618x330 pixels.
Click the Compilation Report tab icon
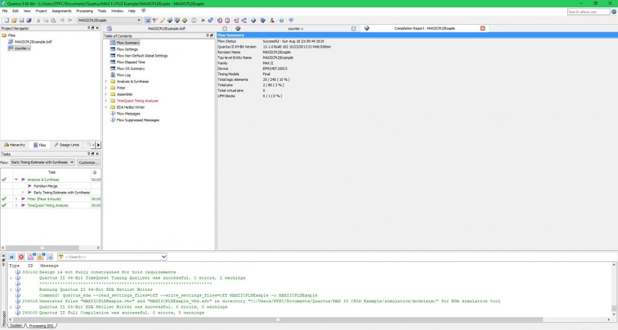pos(366,28)
